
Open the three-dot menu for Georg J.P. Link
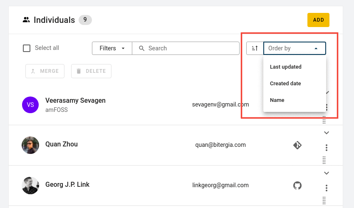click(327, 188)
